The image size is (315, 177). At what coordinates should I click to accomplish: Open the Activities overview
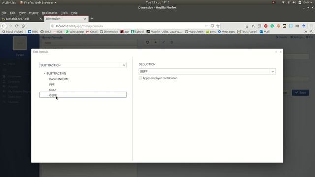(x=9, y=2)
